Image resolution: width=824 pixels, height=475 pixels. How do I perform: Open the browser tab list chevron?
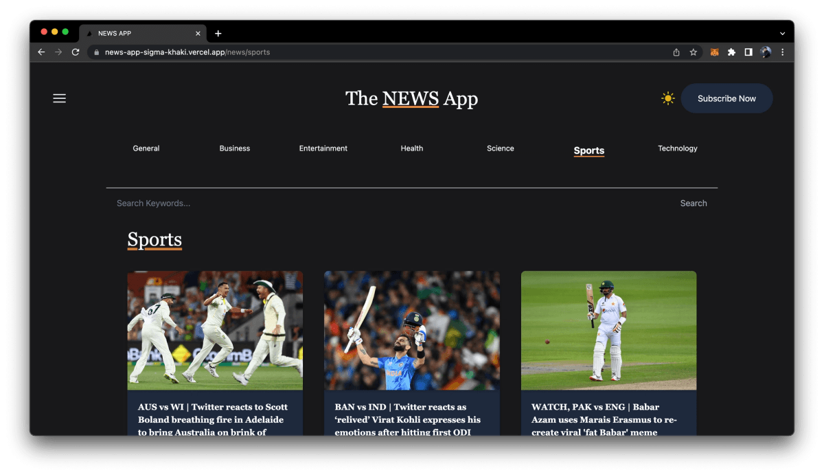click(x=782, y=33)
